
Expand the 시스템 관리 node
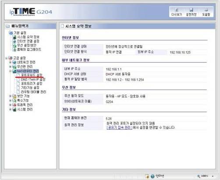[10, 109]
